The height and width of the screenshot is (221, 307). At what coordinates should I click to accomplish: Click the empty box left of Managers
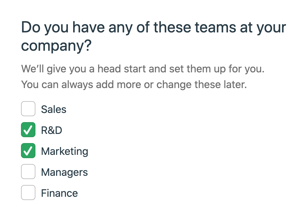pyautogui.click(x=28, y=172)
